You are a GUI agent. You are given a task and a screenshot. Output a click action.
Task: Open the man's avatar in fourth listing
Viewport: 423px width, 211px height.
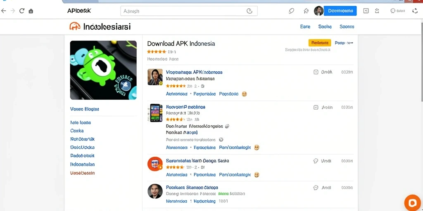(x=155, y=191)
